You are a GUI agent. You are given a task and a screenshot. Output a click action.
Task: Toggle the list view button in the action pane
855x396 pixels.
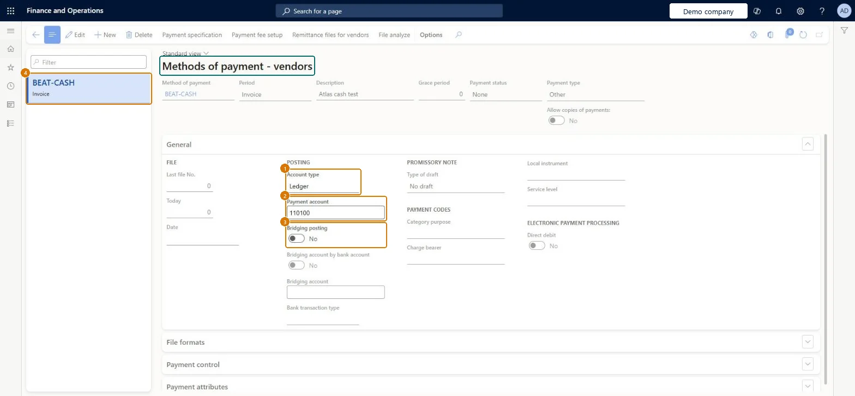(52, 35)
